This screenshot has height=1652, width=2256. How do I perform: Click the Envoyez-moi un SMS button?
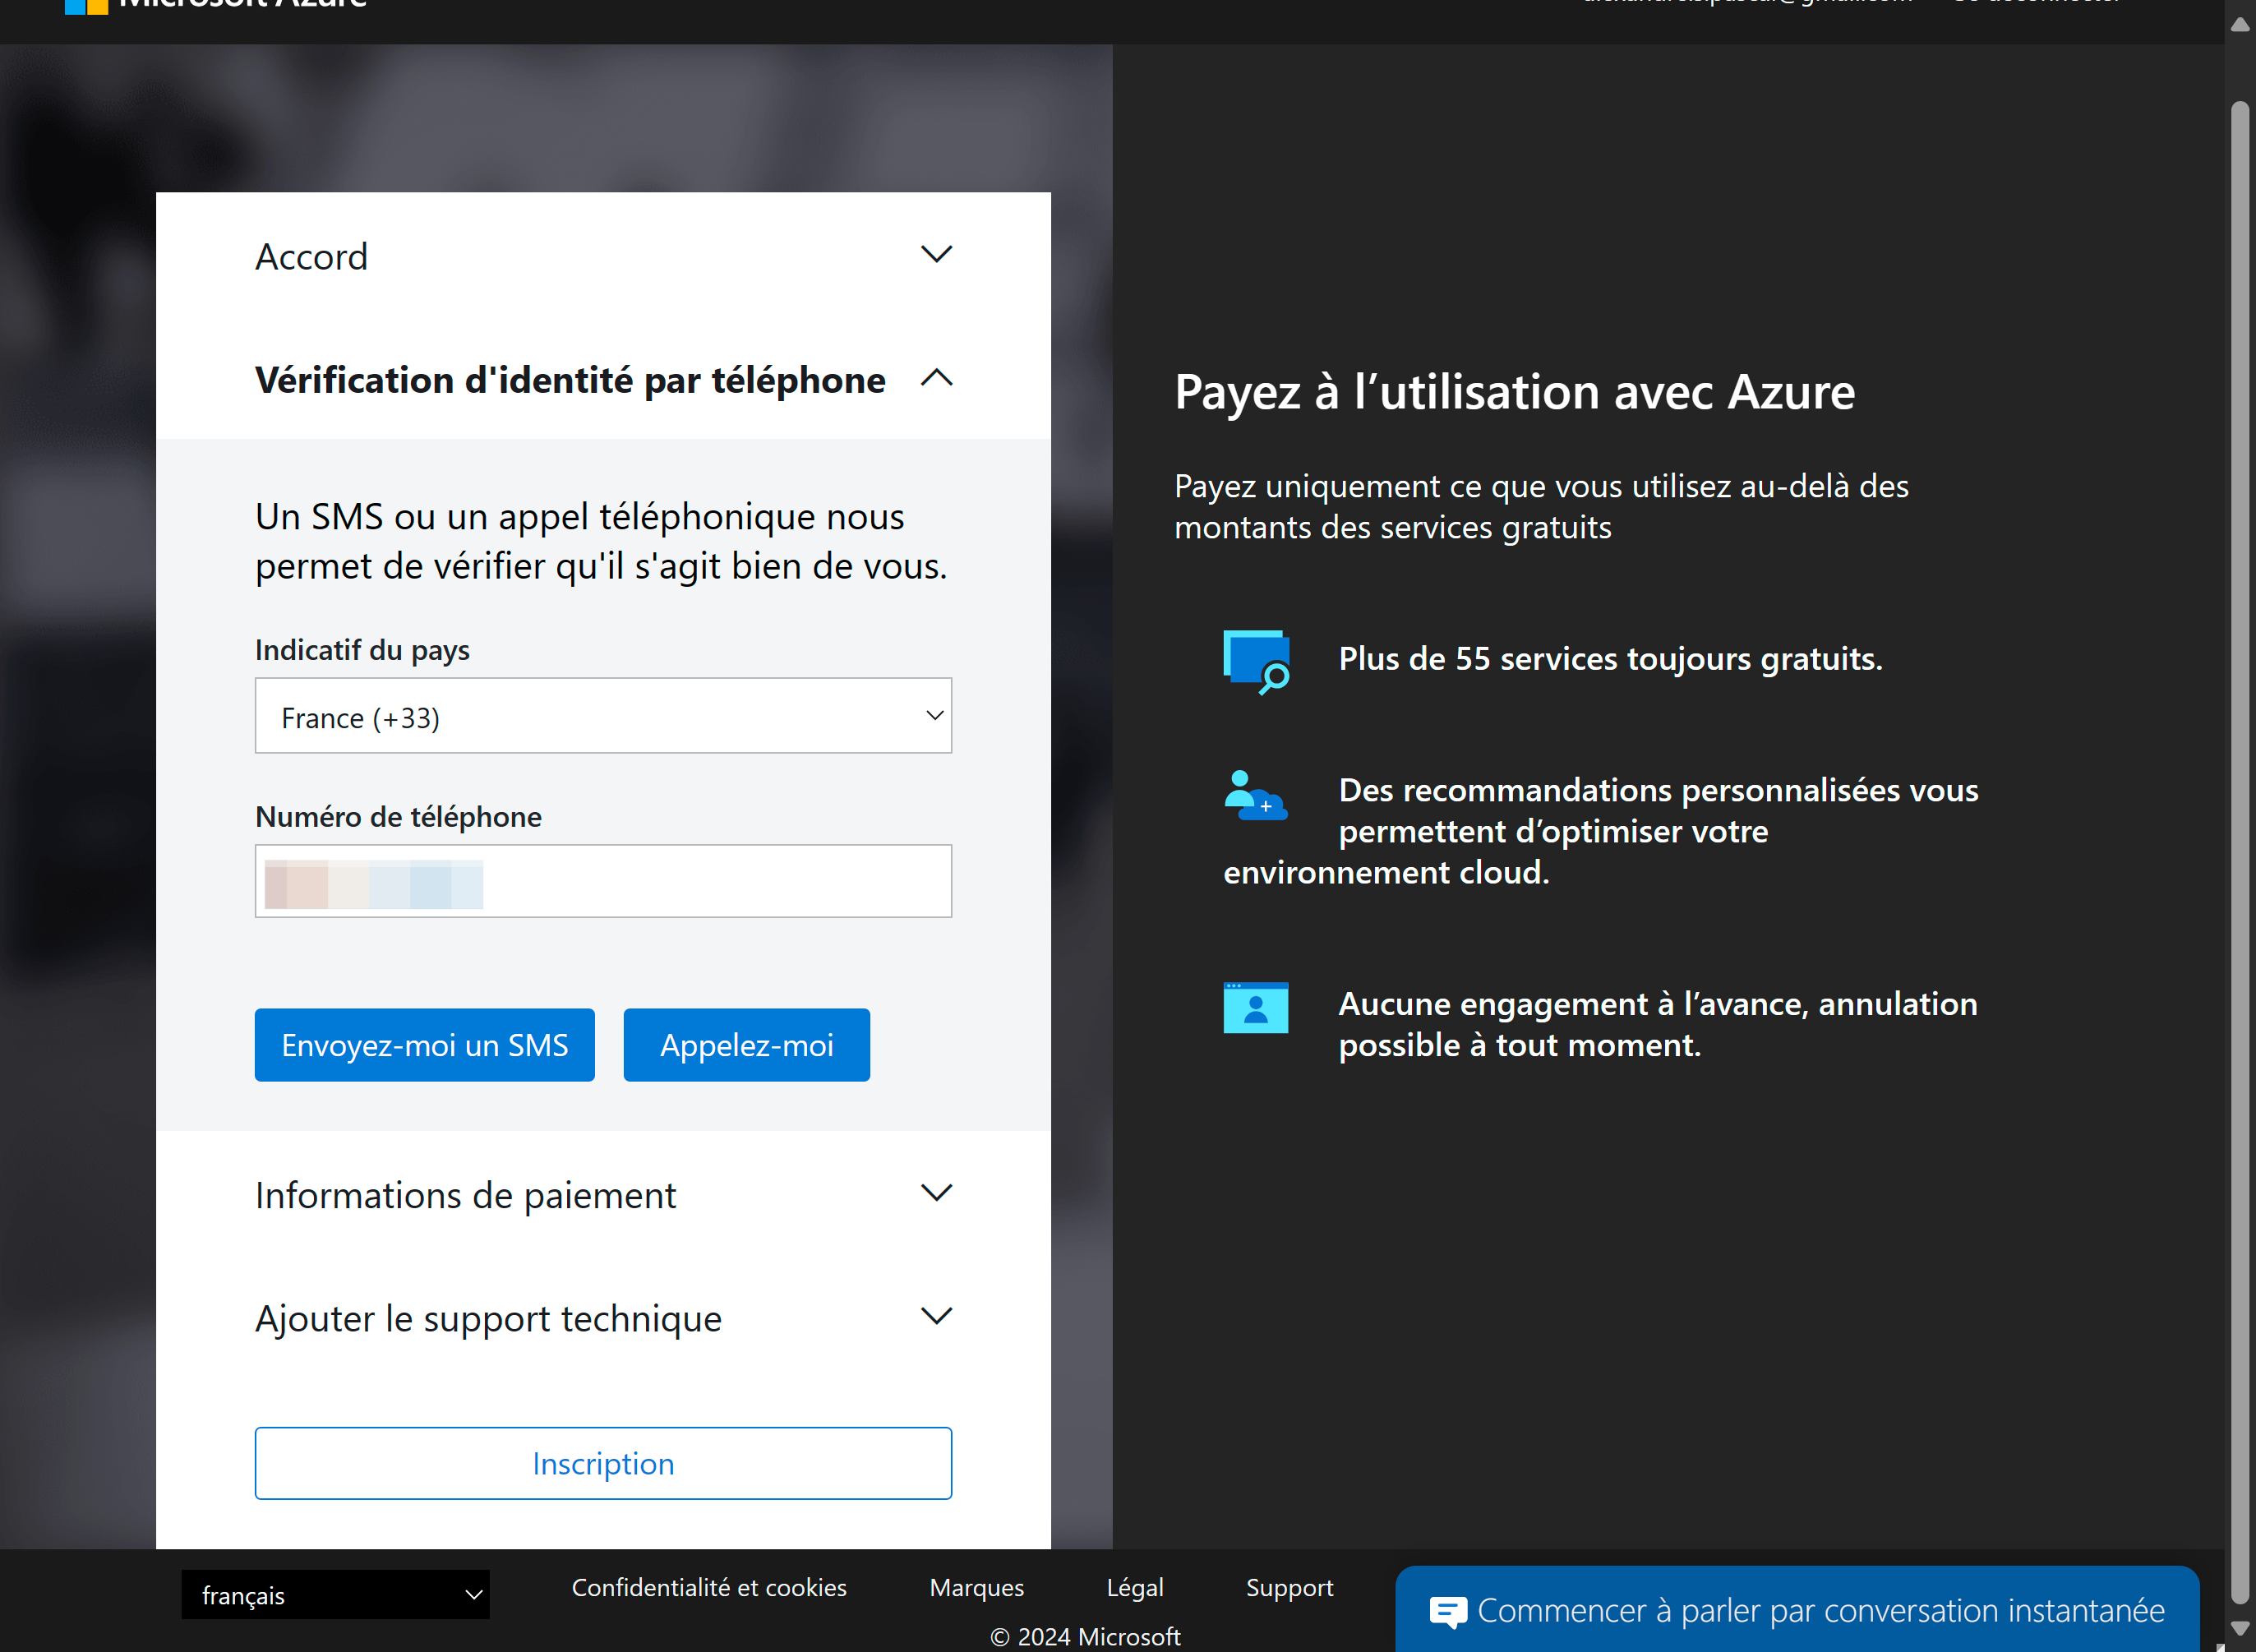coord(425,1045)
